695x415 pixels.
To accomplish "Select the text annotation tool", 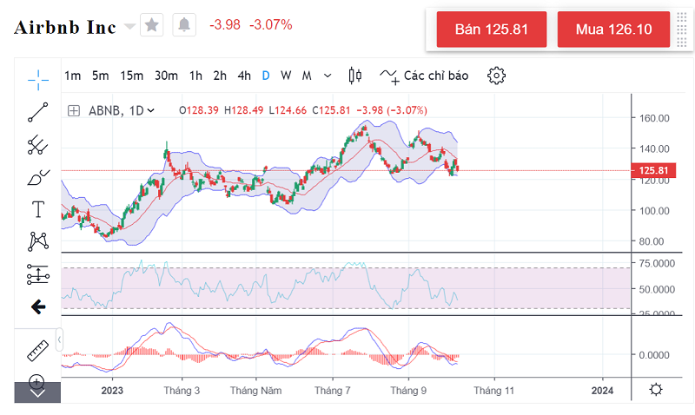I will 37,208.
